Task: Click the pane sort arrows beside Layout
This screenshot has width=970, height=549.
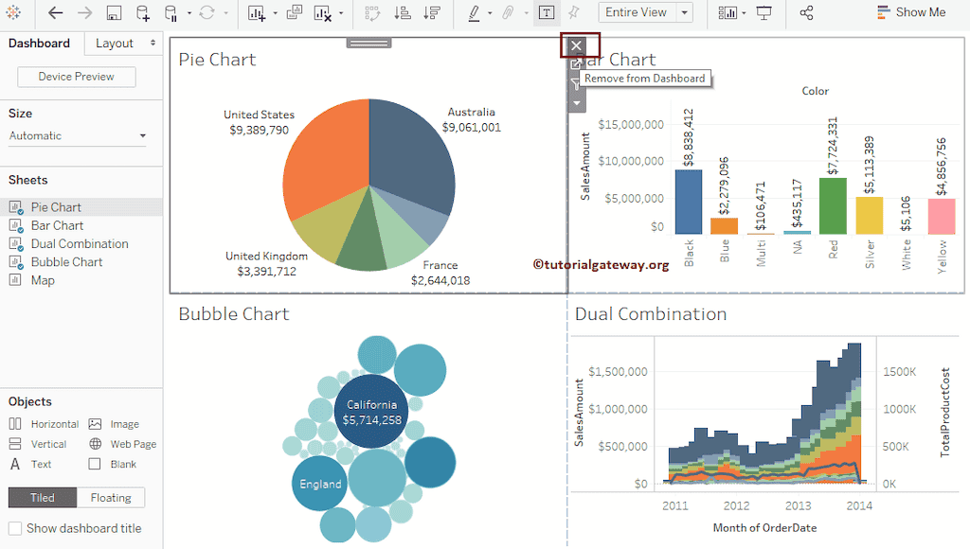Action: pos(153,43)
